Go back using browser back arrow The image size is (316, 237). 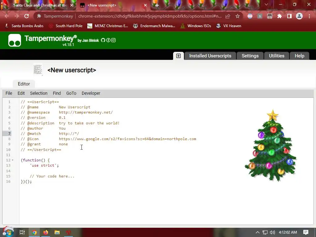(7, 16)
